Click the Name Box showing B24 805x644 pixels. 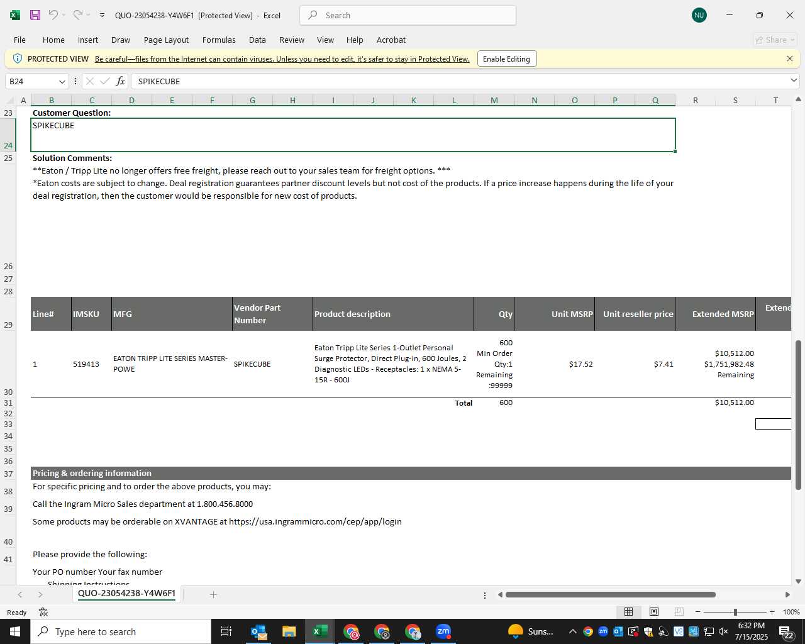click(30, 81)
